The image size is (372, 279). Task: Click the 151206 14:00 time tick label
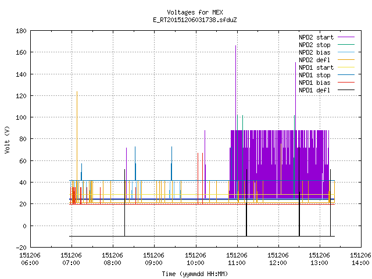360,259
